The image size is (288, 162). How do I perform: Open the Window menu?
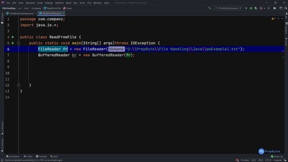pos(98,3)
